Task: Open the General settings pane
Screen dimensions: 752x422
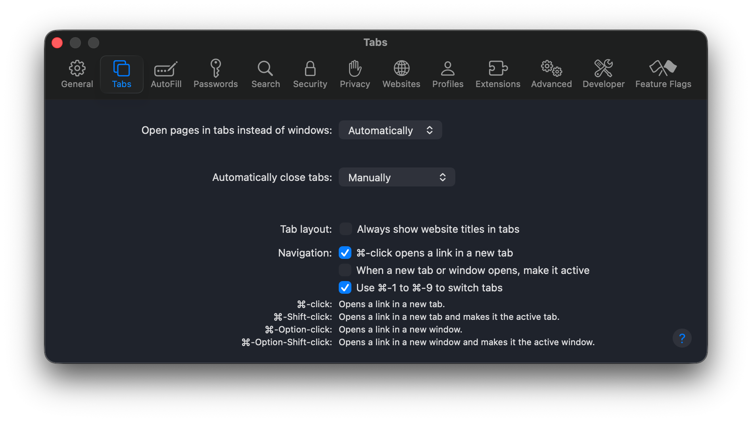Action: (x=77, y=74)
